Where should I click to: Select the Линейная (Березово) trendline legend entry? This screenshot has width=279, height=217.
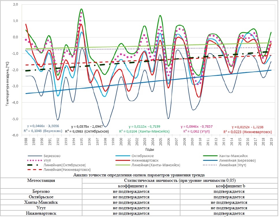[x=235, y=160]
